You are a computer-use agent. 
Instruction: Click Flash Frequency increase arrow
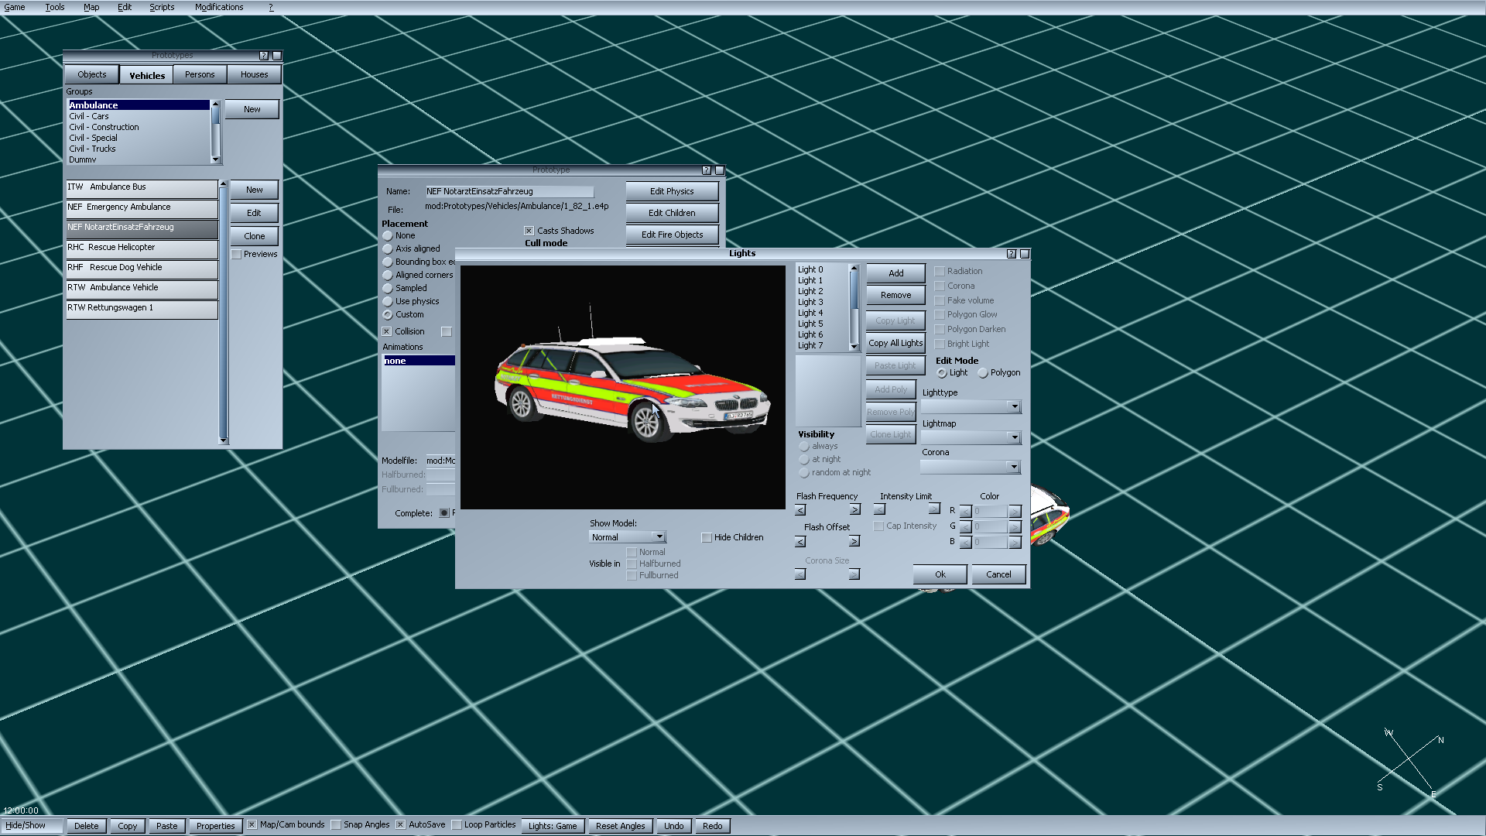854,510
